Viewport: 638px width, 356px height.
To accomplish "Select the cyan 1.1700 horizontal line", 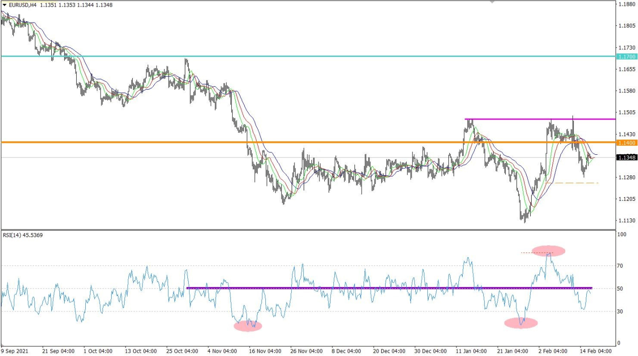I will [308, 56].
